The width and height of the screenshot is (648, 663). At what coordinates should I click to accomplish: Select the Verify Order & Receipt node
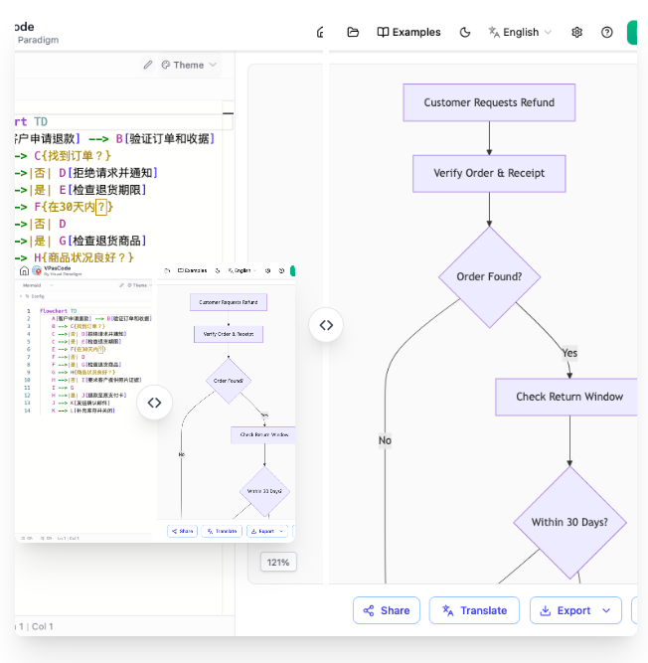click(x=489, y=173)
